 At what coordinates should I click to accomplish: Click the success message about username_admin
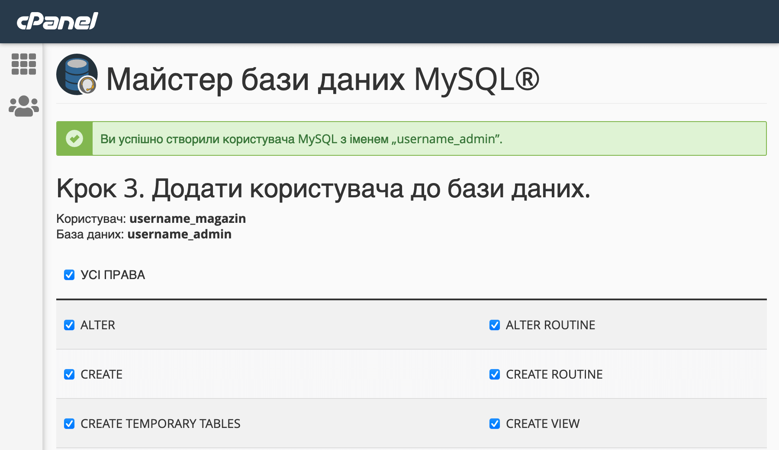(301, 139)
